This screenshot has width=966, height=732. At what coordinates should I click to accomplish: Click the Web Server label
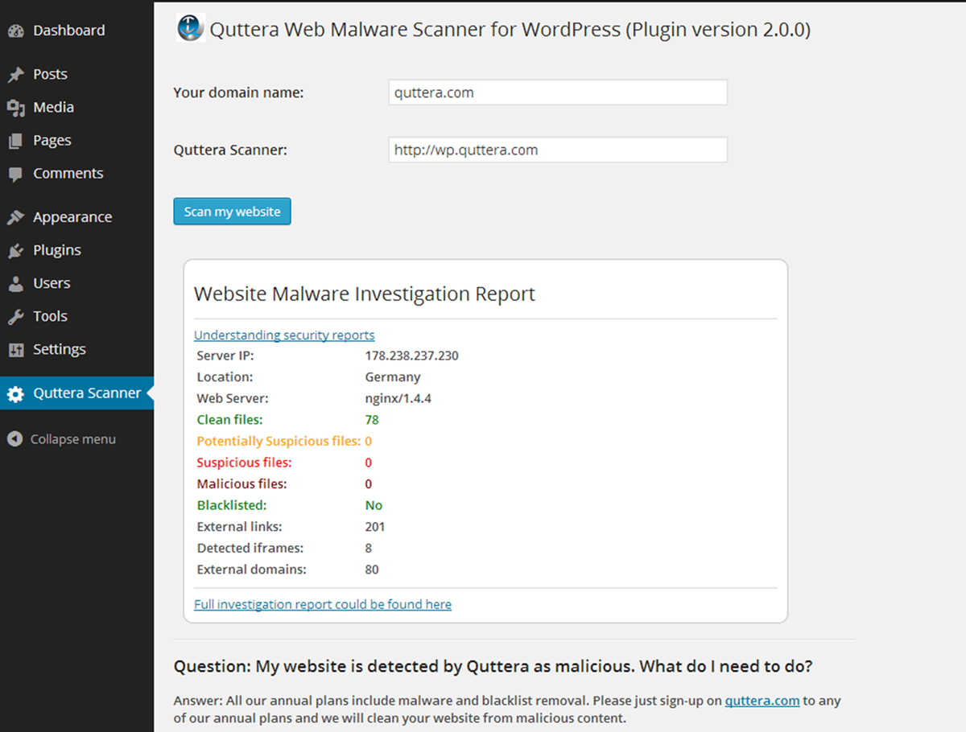(233, 398)
